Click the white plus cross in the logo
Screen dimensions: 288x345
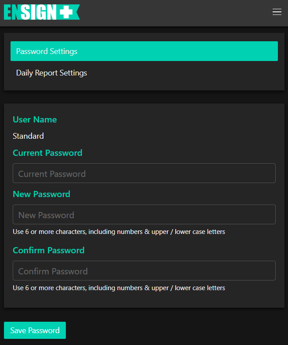[x=66, y=12]
